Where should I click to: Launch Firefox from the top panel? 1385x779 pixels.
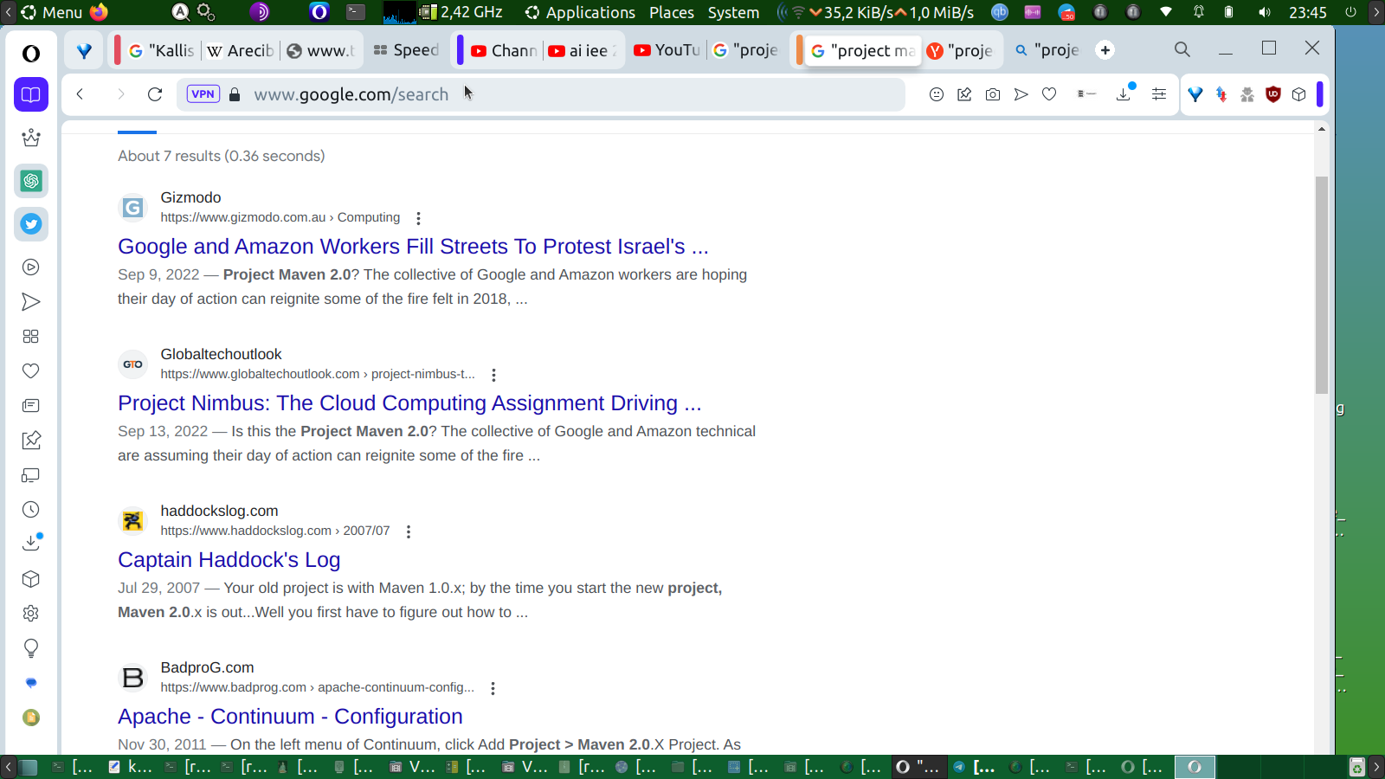[x=99, y=12]
